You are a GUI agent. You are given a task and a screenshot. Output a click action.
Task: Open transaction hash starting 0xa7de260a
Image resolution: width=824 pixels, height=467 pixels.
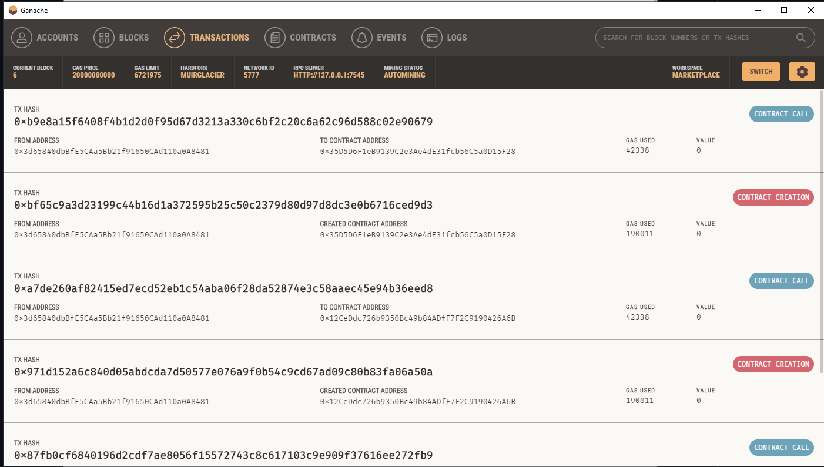(223, 289)
